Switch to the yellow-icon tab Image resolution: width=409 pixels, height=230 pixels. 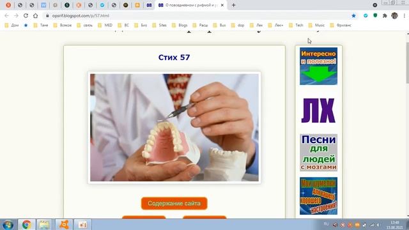pyautogui.click(x=137, y=5)
